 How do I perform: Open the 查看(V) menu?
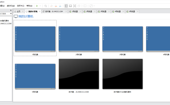(x=2, y=6)
